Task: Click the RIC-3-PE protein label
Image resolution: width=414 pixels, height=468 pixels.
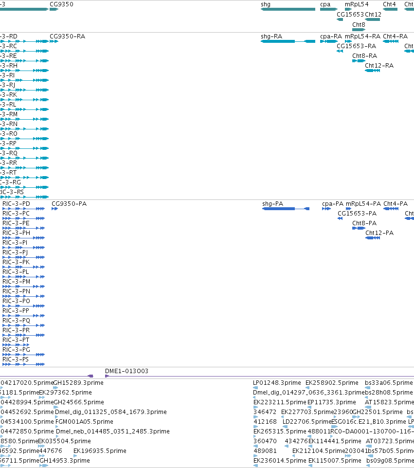Action: pyautogui.click(x=16, y=223)
